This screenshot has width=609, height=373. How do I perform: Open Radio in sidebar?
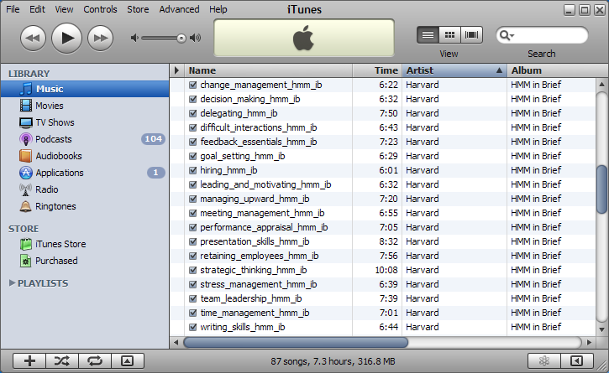(85, 189)
